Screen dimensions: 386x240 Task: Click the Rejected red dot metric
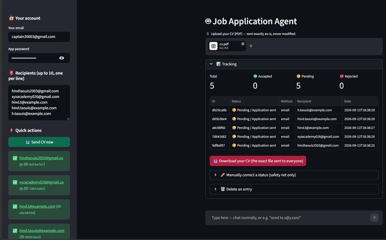pyautogui.click(x=341, y=76)
